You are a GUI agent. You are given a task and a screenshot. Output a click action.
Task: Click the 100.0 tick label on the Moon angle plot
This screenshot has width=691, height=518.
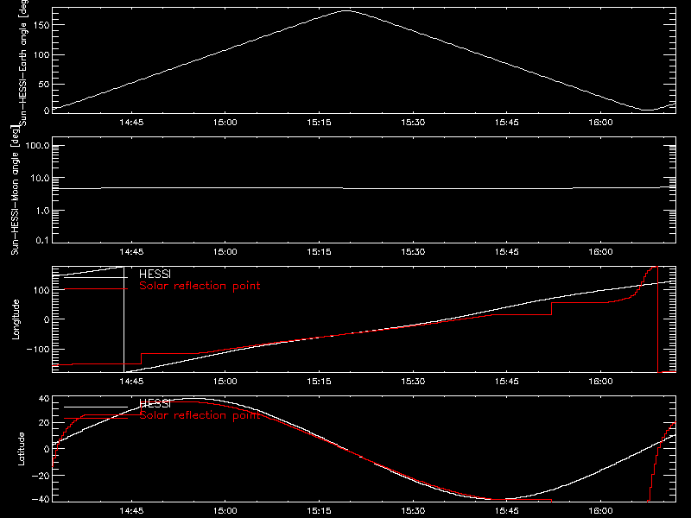pyautogui.click(x=38, y=146)
